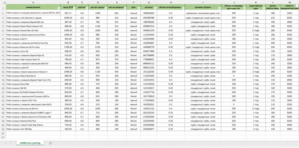Select column D header
299x148 pixels.
coord(98,2)
